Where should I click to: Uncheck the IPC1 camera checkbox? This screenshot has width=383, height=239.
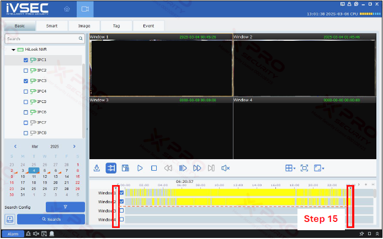25,60
